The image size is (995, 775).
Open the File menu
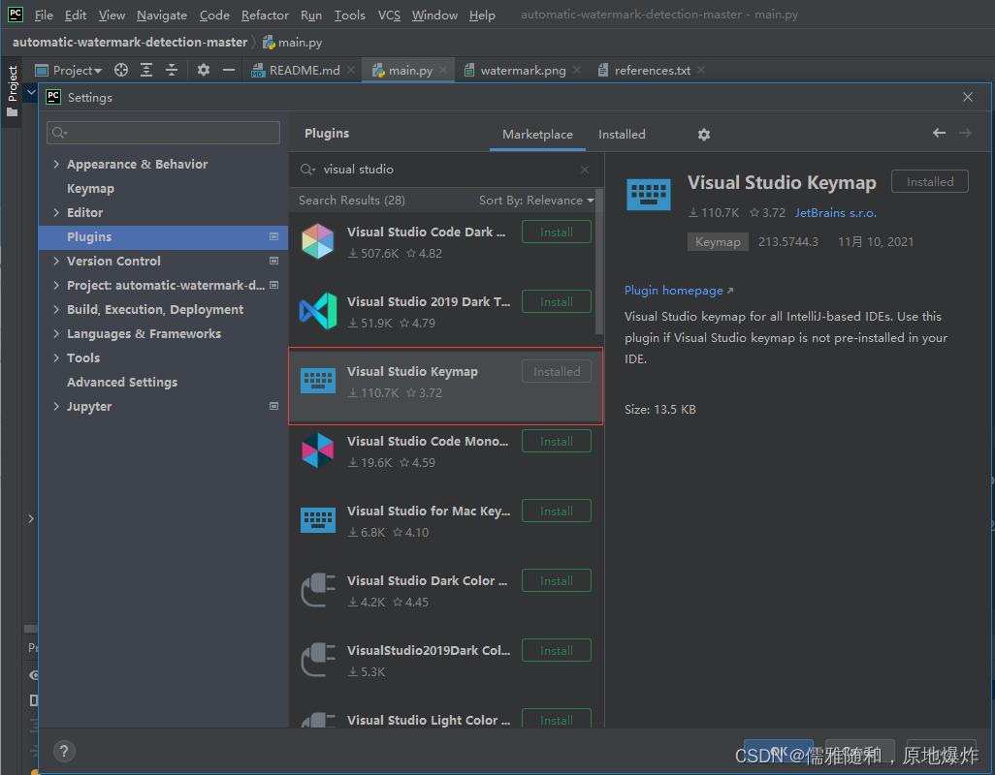[x=44, y=15]
